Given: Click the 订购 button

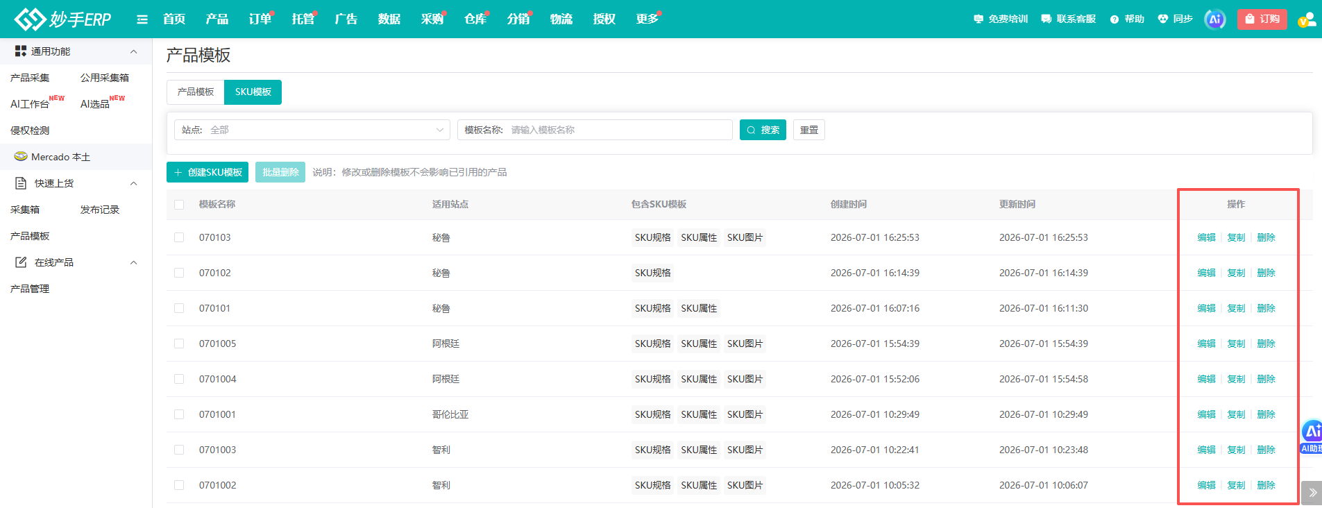Looking at the screenshot, I should tap(1262, 19).
